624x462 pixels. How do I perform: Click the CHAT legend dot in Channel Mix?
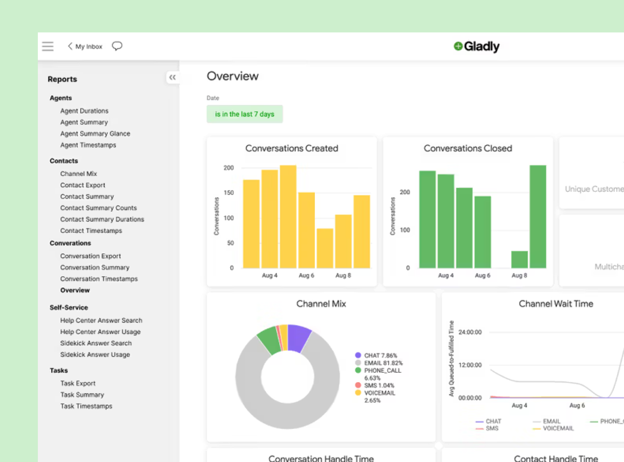point(357,355)
